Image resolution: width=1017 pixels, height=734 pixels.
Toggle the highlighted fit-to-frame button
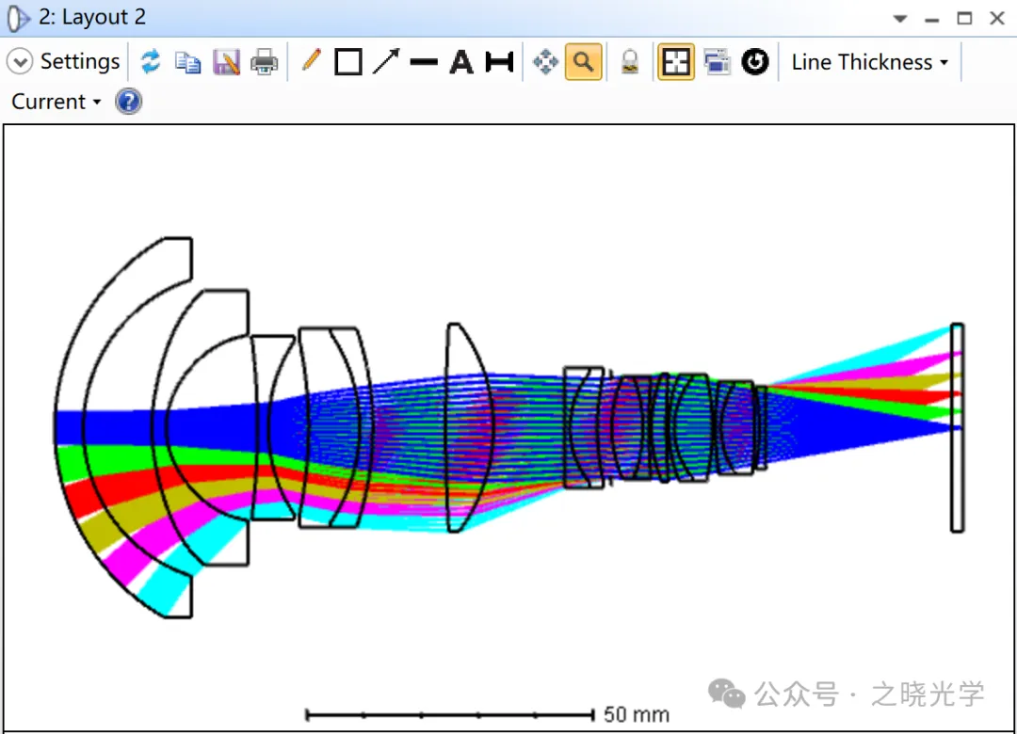click(675, 63)
